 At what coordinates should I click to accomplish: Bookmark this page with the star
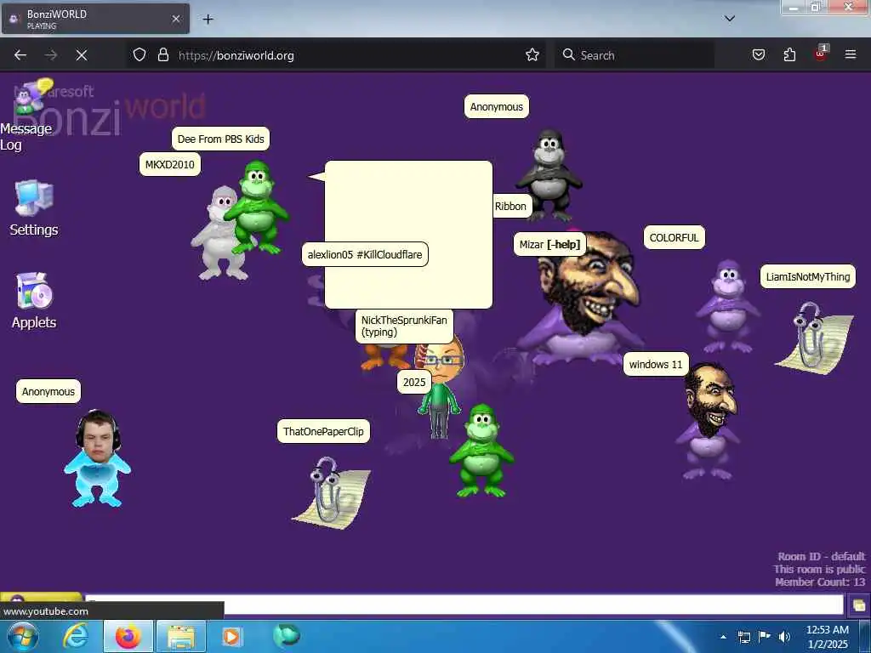click(x=532, y=55)
